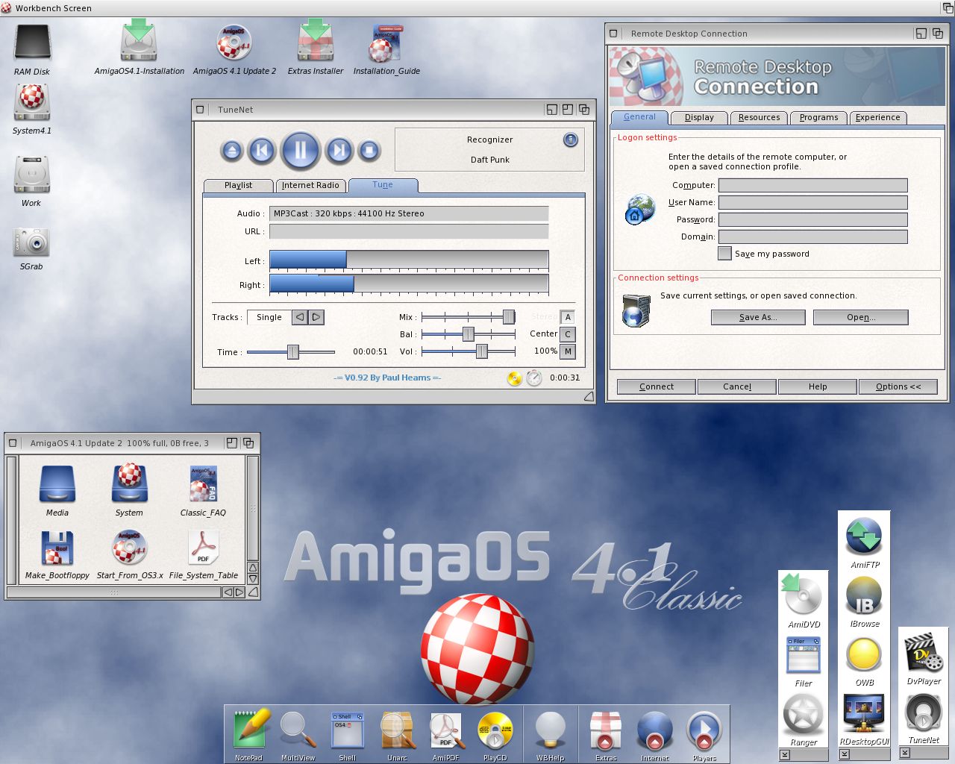
Task: Launch DvPlayer from side dock
Action: (924, 653)
